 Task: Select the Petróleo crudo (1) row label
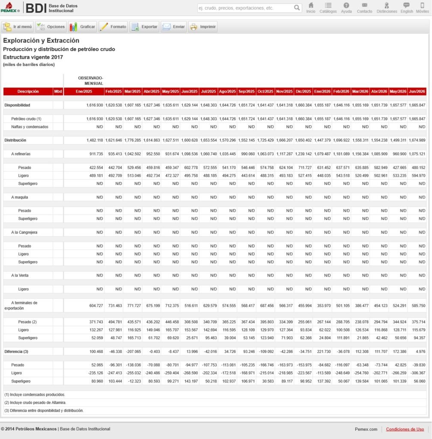[26, 119]
